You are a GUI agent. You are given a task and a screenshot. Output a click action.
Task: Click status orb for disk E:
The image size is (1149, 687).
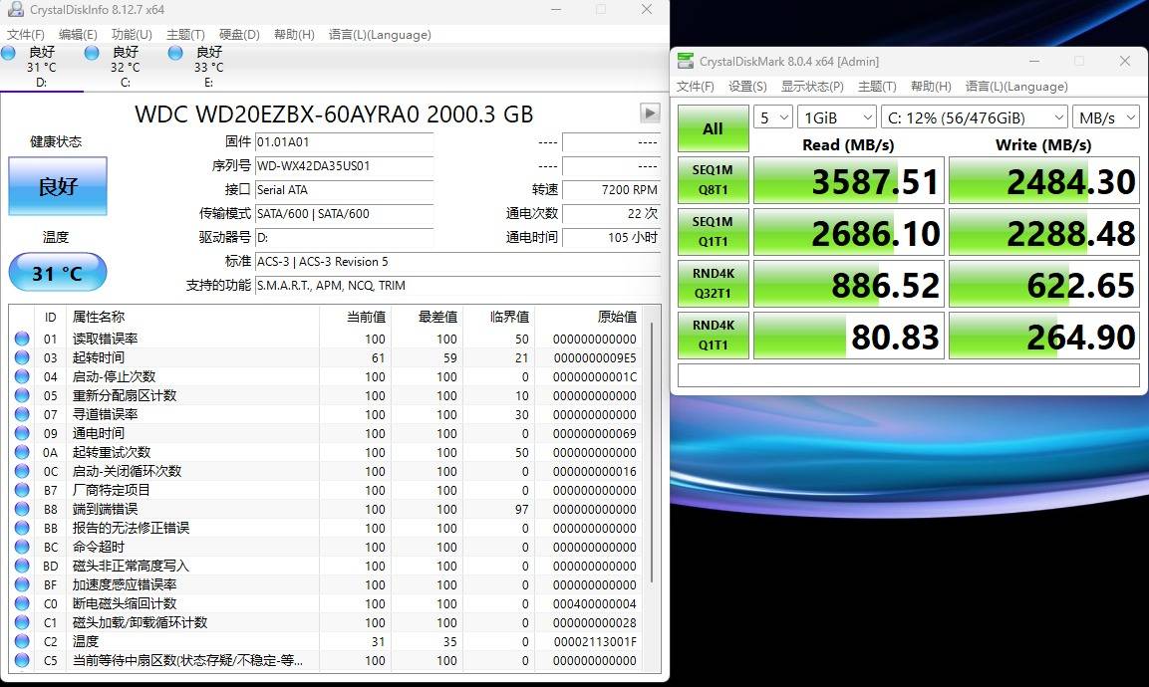[176, 53]
